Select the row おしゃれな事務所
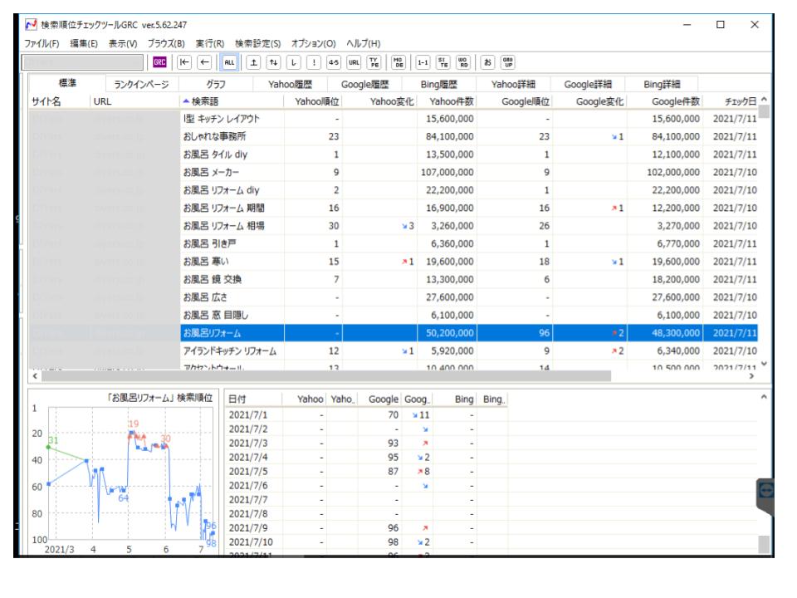 (x=393, y=136)
